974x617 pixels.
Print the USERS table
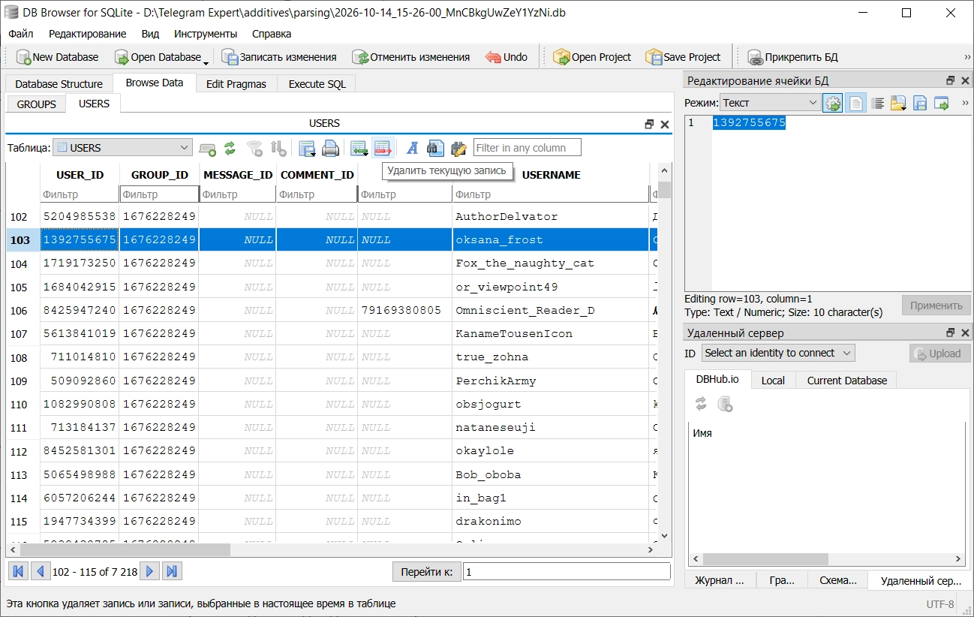pyautogui.click(x=330, y=149)
